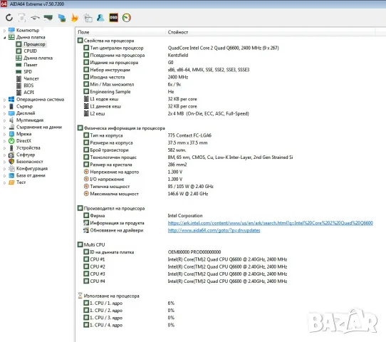
Task: Select the Процесор tree item
Action: (34, 44)
